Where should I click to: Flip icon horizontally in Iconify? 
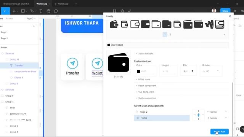pyautogui.click(x=185, y=71)
